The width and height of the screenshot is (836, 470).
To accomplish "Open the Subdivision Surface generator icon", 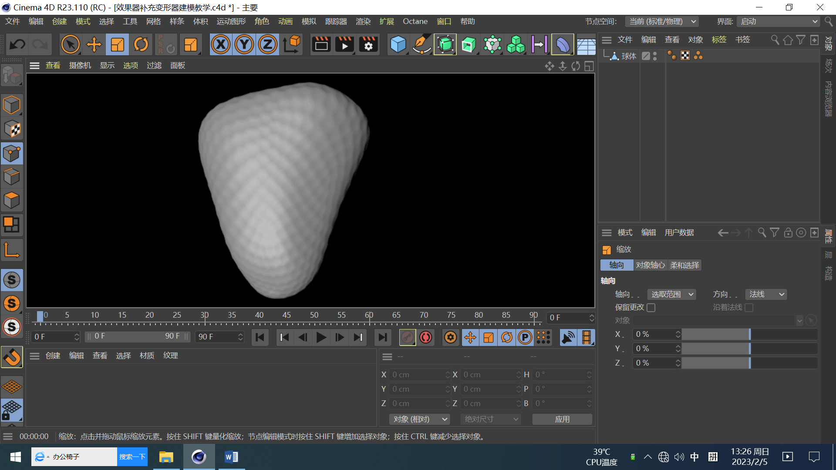I will click(445, 44).
